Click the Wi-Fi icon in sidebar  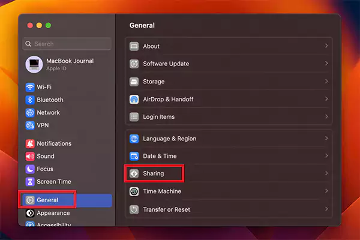30,87
